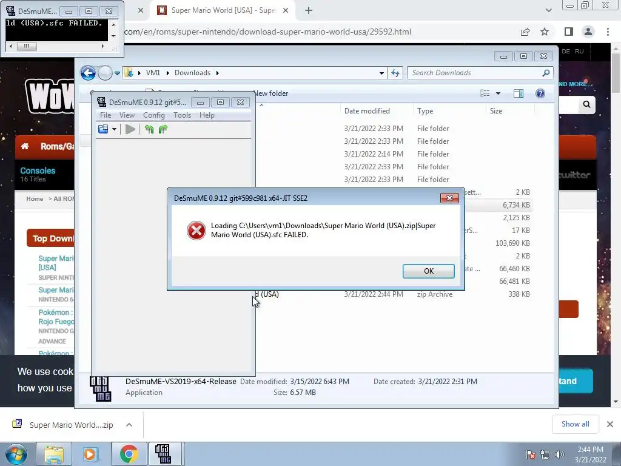Close the DeSmuME load failed dialog
This screenshot has width=621, height=466.
point(449,198)
